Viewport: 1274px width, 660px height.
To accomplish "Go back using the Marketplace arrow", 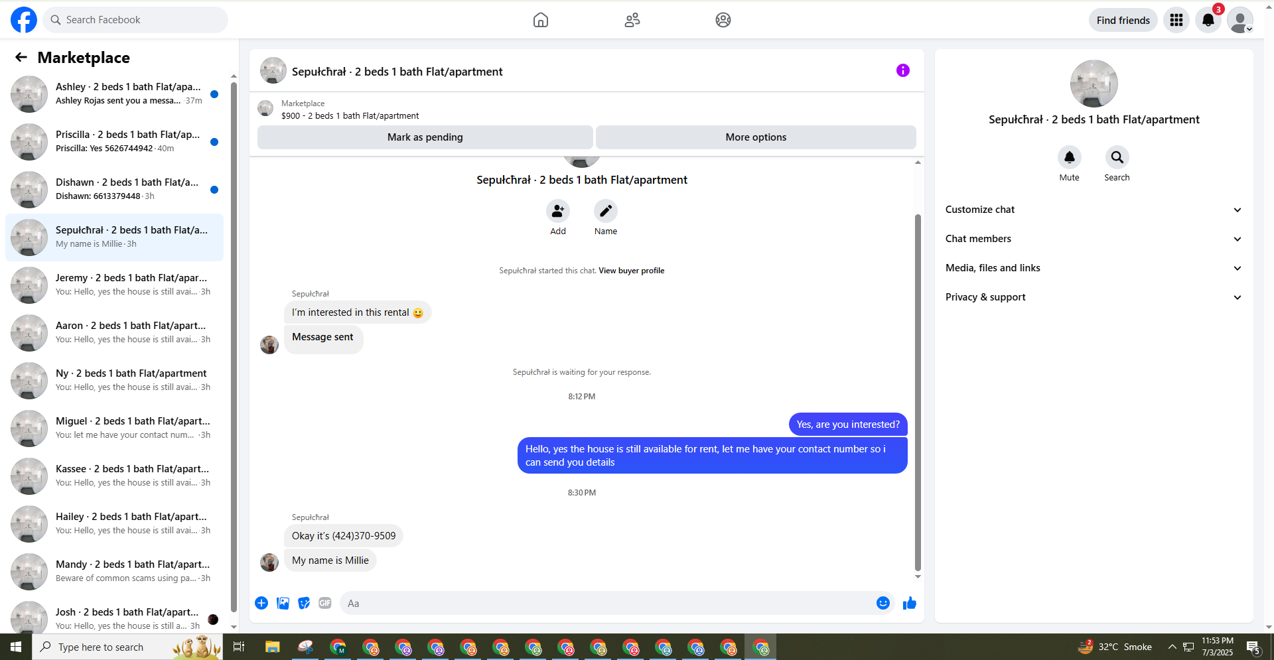I will click(21, 58).
